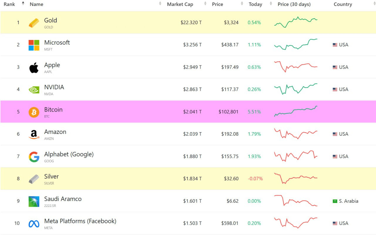Open the Amazon company link
Screen dimensions: 376x235
(55, 132)
